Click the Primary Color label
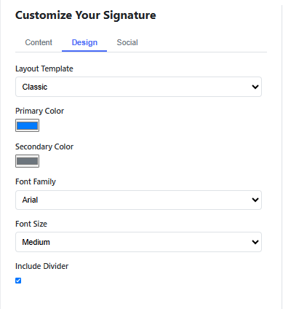This screenshot has width=283, height=309. point(39,111)
